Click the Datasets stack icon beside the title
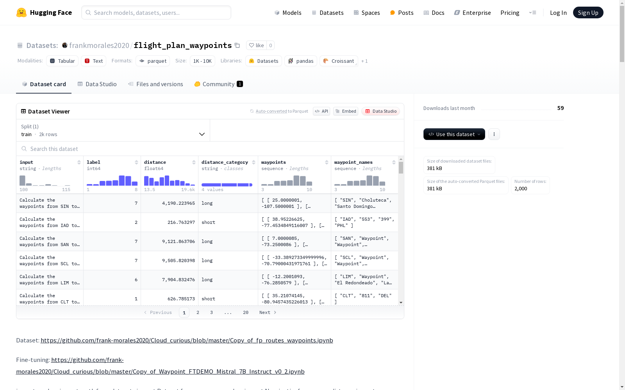The width and height of the screenshot is (625, 390). click(20, 45)
